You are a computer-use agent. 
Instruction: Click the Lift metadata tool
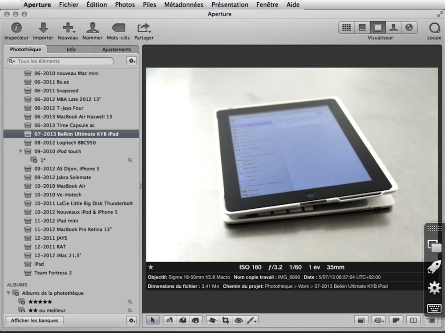point(182,320)
